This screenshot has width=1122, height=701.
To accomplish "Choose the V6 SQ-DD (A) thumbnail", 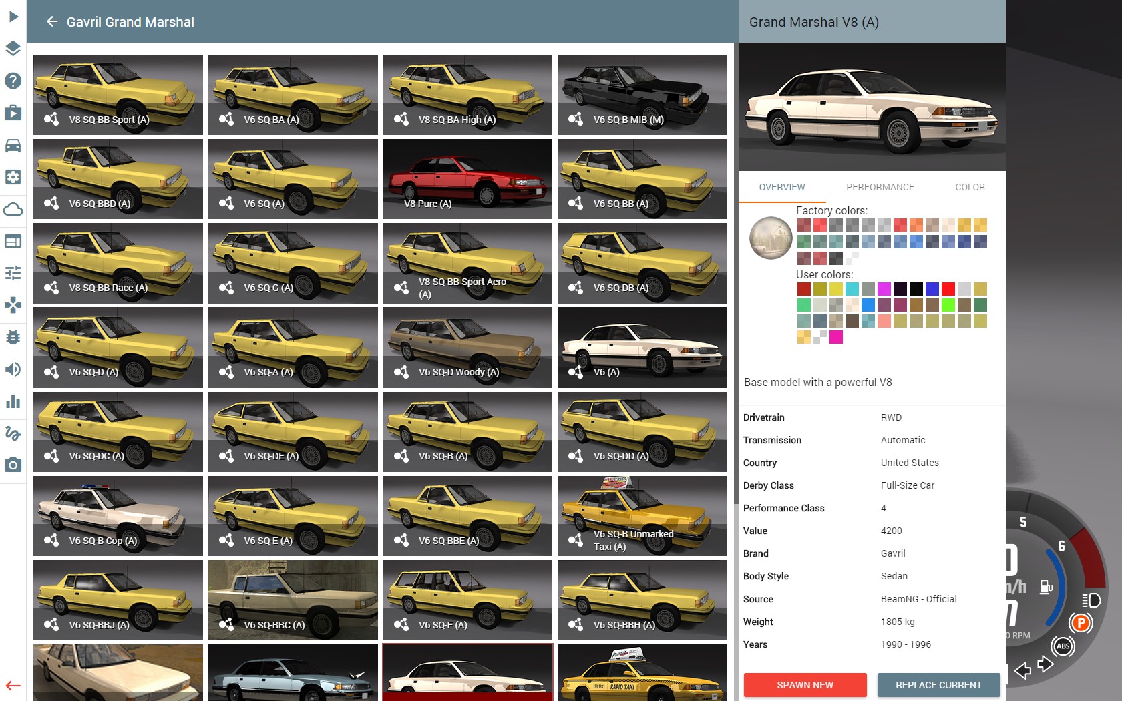I will point(642,432).
